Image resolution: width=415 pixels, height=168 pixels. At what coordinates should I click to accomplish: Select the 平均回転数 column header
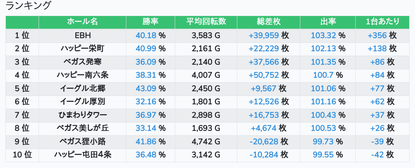[x=206, y=22]
